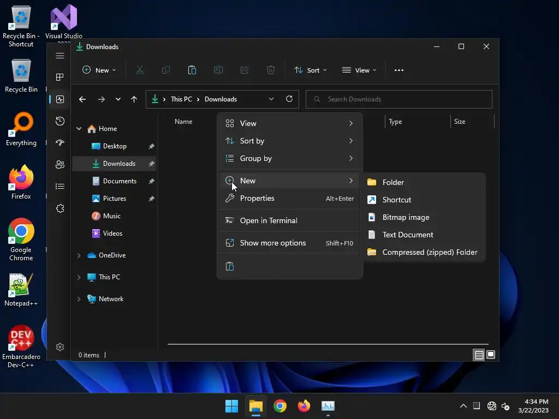559x419 pixels.
Task: Click the Size column header
Action: [x=460, y=122]
